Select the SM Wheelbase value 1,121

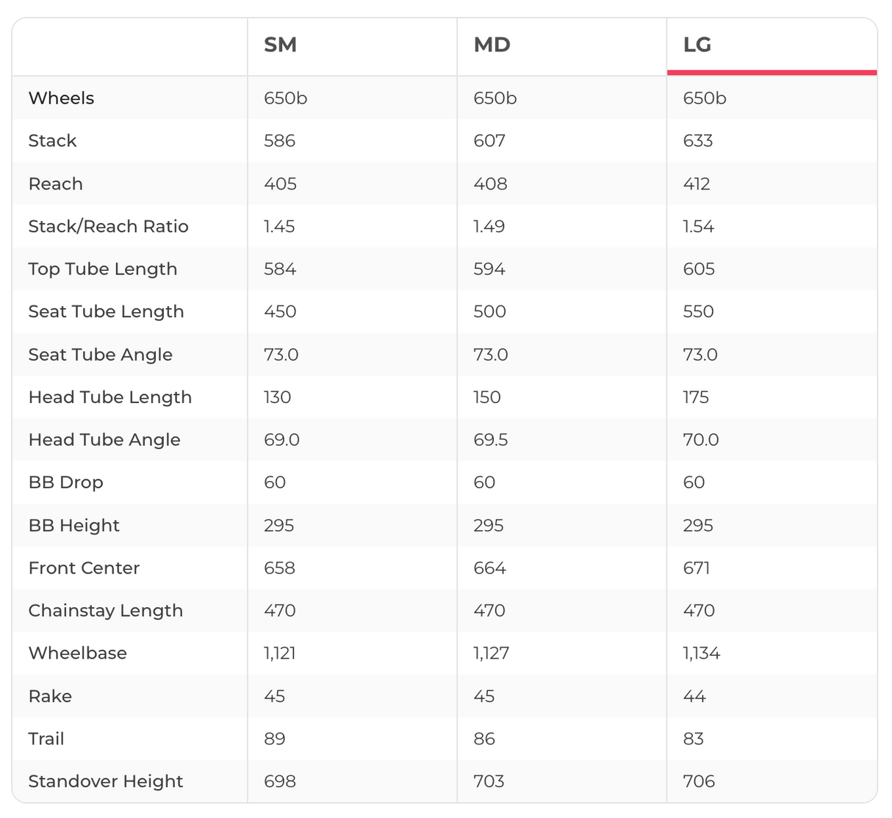tap(279, 653)
